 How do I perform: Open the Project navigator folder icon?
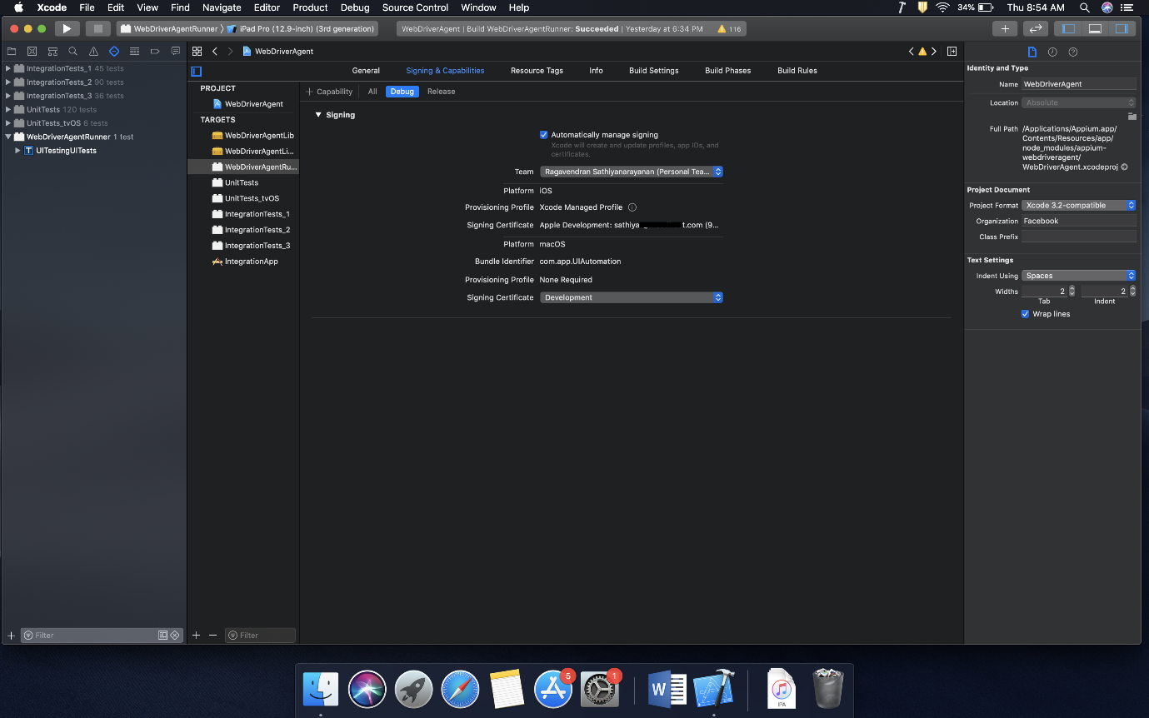point(12,52)
